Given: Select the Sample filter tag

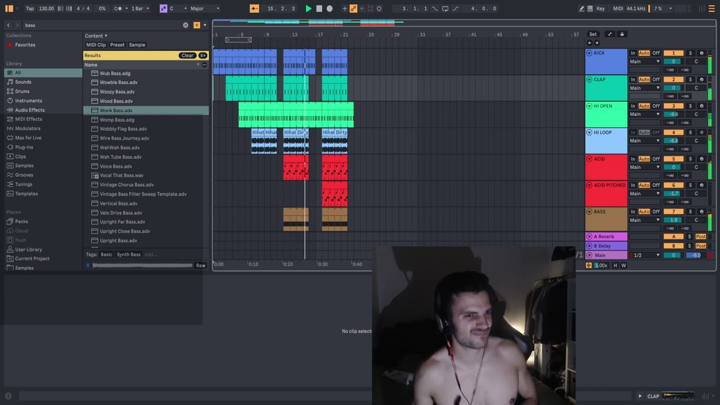Looking at the screenshot, I should tap(137, 45).
